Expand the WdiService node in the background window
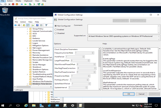The image size is (161, 108). pyautogui.click(x=45, y=99)
